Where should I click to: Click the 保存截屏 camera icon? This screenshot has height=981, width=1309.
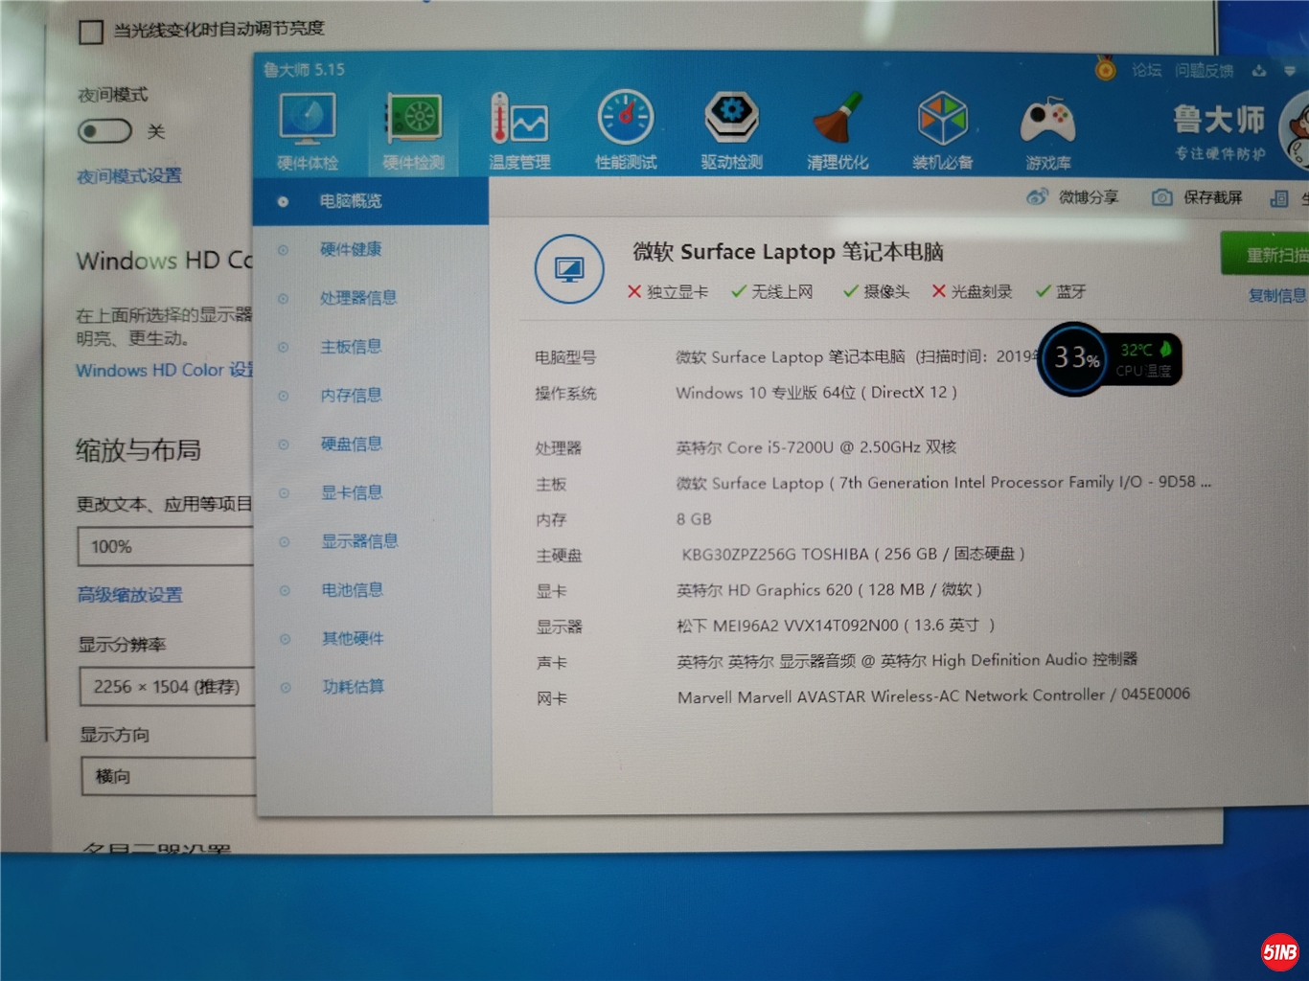(x=1161, y=197)
